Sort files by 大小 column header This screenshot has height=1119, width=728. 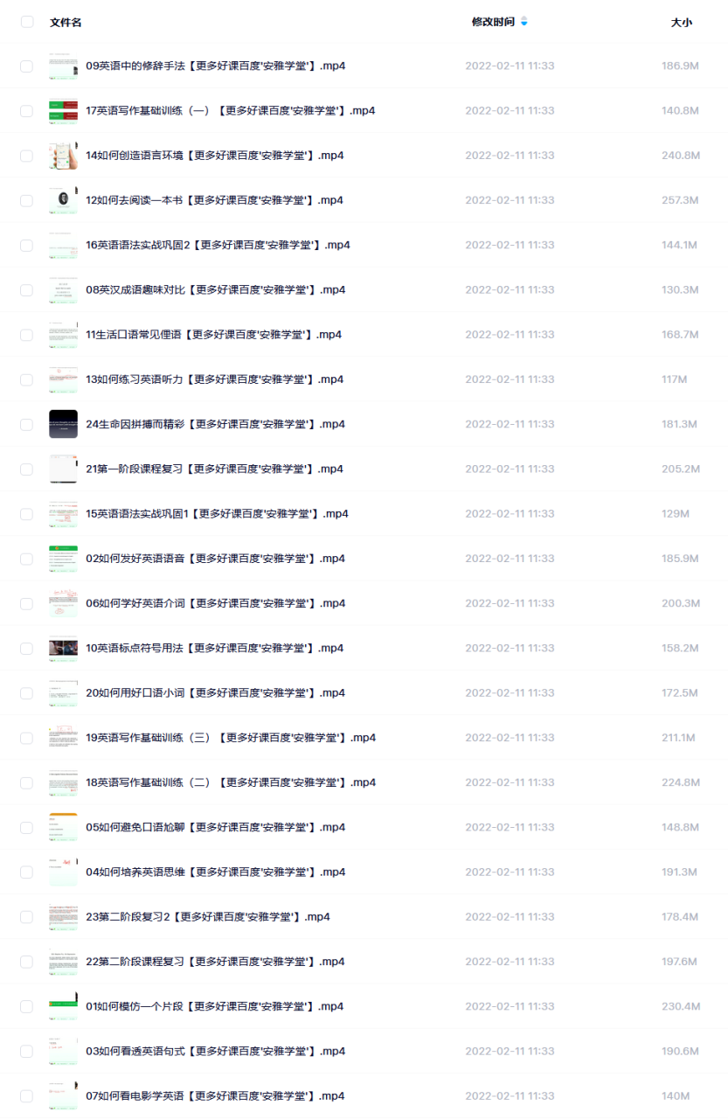(681, 23)
